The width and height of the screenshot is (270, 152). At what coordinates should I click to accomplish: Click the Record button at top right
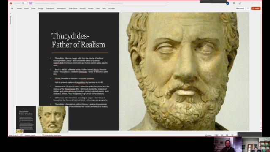point(240,8)
